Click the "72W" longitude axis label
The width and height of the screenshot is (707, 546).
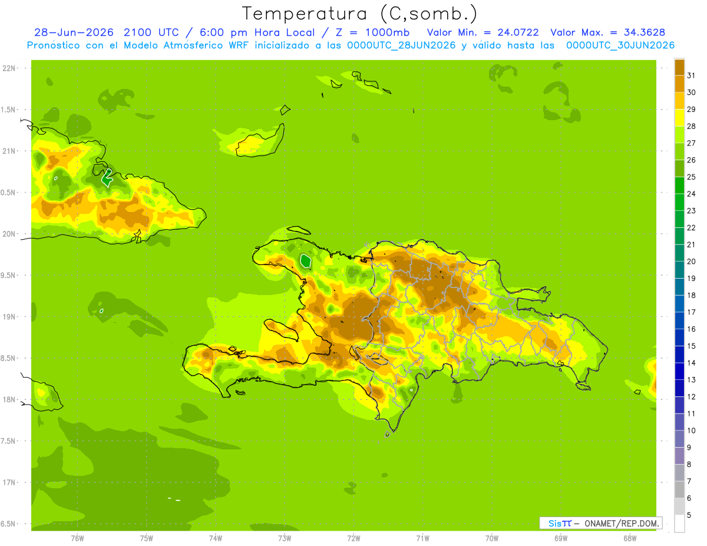point(353,538)
